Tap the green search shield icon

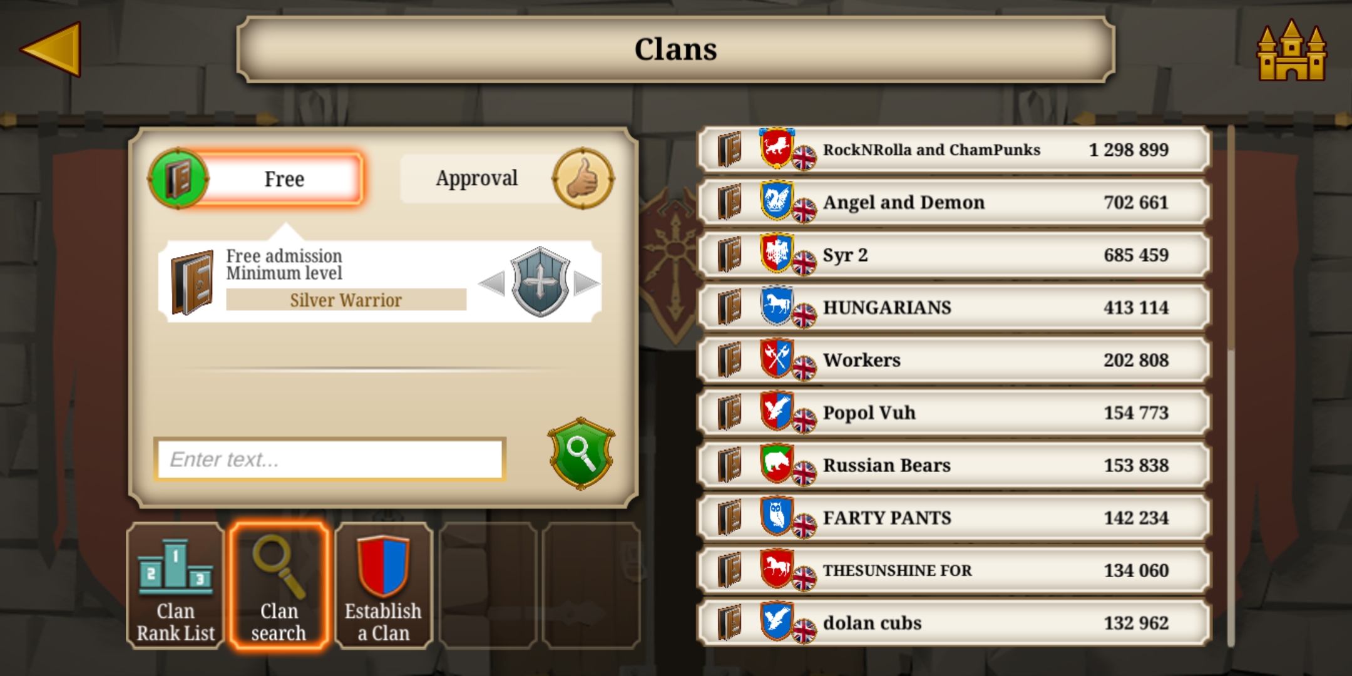coord(581,453)
